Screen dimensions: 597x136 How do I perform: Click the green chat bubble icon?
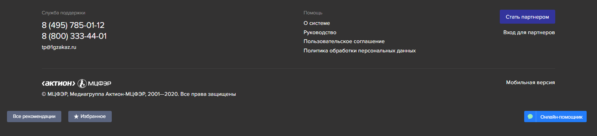point(530,117)
